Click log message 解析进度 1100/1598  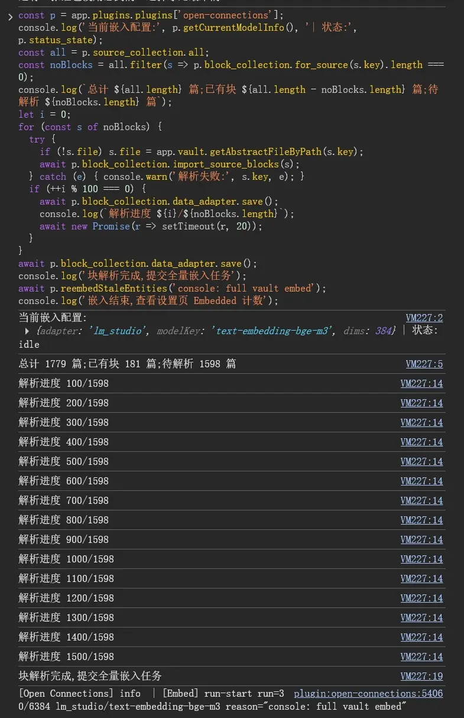click(66, 578)
